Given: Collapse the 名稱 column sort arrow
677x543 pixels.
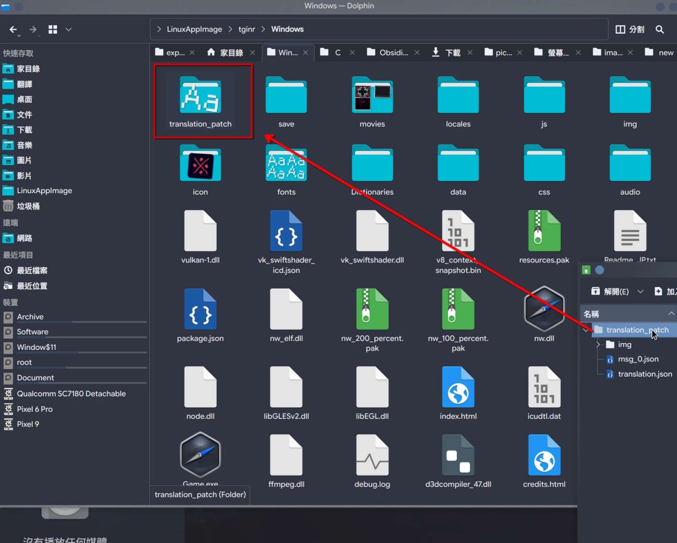Looking at the screenshot, I should click(x=671, y=314).
